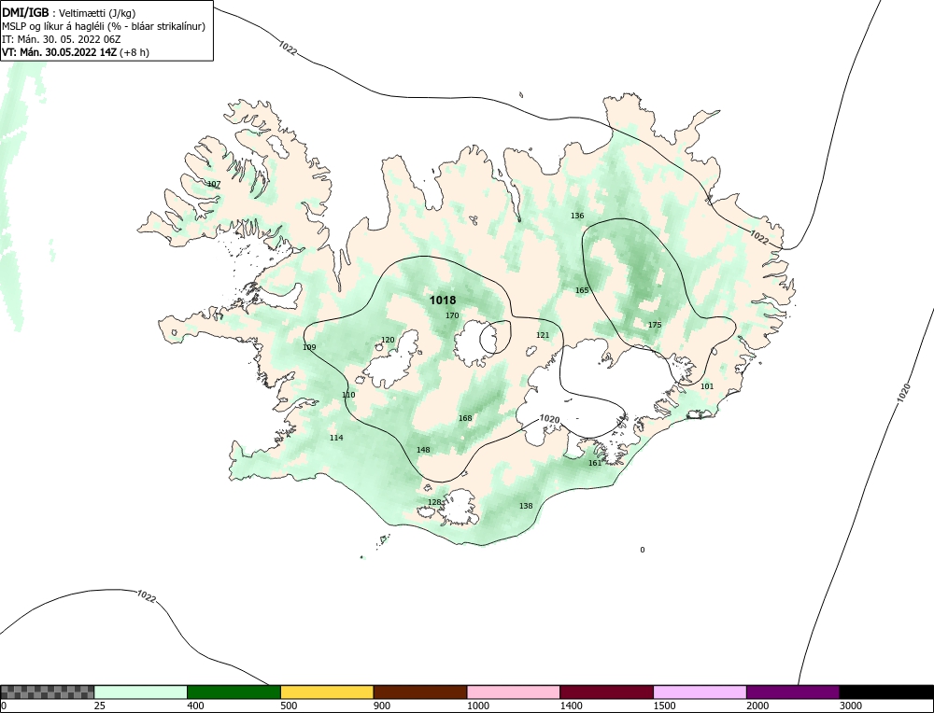
Task: Select the value 120 beside the glacier
Action: (388, 341)
